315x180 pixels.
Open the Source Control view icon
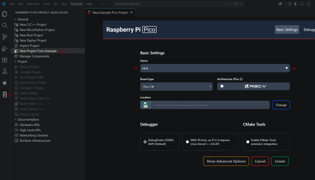pyautogui.click(x=5, y=37)
